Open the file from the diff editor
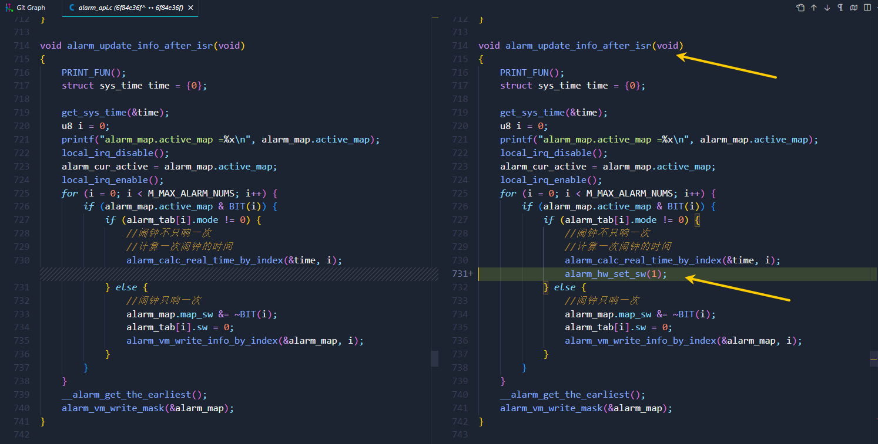This screenshot has width=878, height=444. click(800, 8)
